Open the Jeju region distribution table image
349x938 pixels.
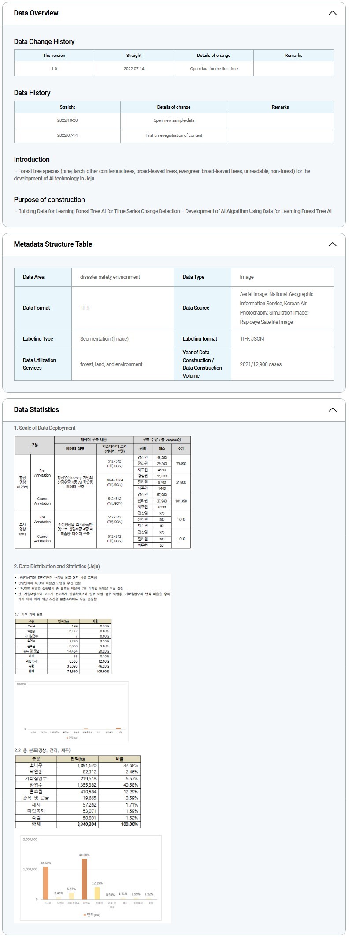(63, 646)
